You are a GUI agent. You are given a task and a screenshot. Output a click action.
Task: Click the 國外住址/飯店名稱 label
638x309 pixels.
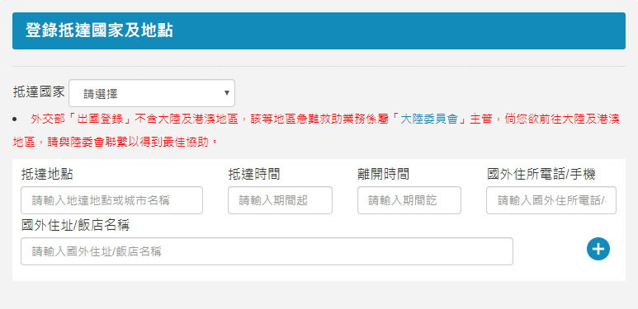click(75, 225)
